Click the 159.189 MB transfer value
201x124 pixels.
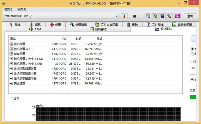tap(93, 64)
